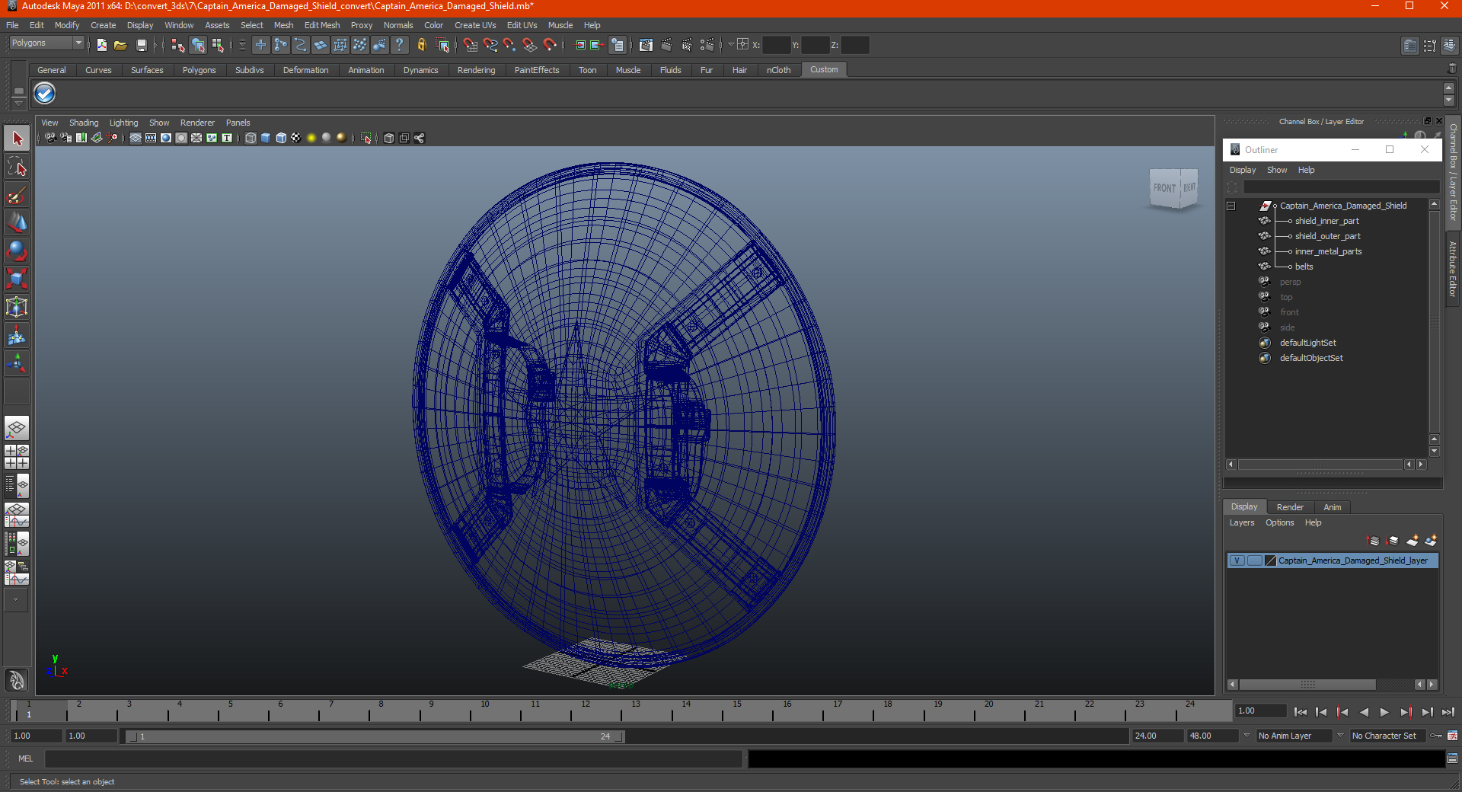Activate the Scale tool red cube

point(17,279)
